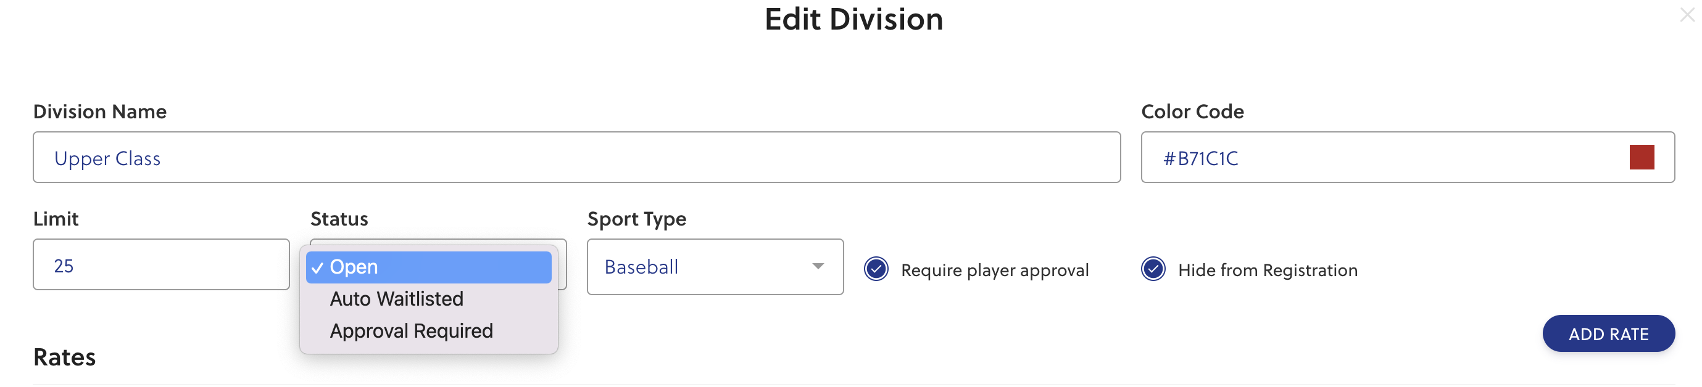Open the Baseball Sport Type dropdown
Screen dimensions: 1702x387
pyautogui.click(x=714, y=267)
